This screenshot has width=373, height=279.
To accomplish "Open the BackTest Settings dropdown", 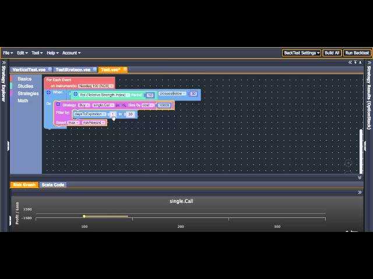I will click(301, 53).
